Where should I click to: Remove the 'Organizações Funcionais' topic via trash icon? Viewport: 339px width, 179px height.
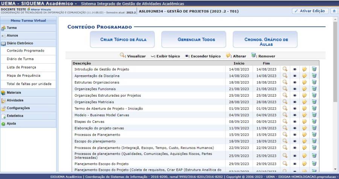(314, 89)
